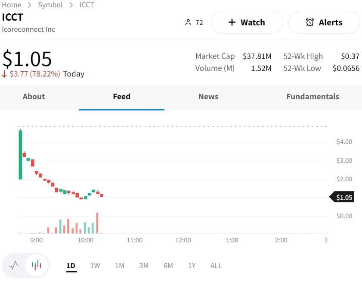Click the $1.05 current price tag
Image resolution: width=362 pixels, height=281 pixels.
coord(343,198)
